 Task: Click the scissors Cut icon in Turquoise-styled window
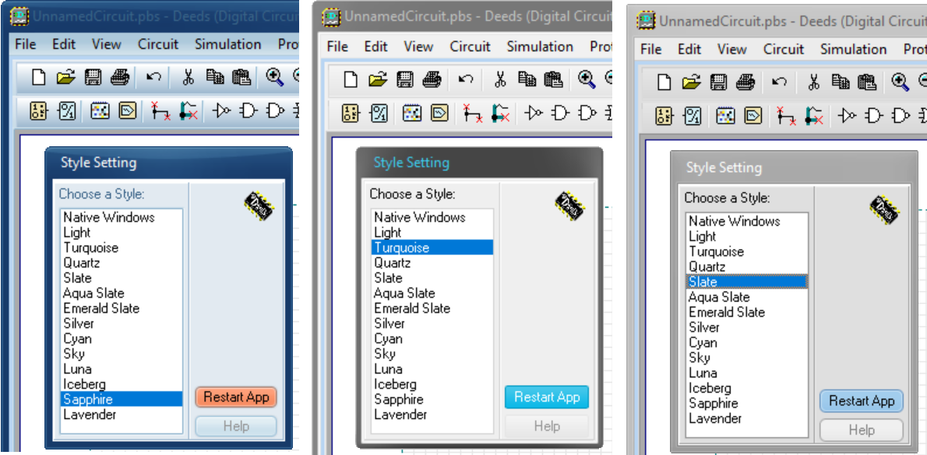[x=500, y=79]
